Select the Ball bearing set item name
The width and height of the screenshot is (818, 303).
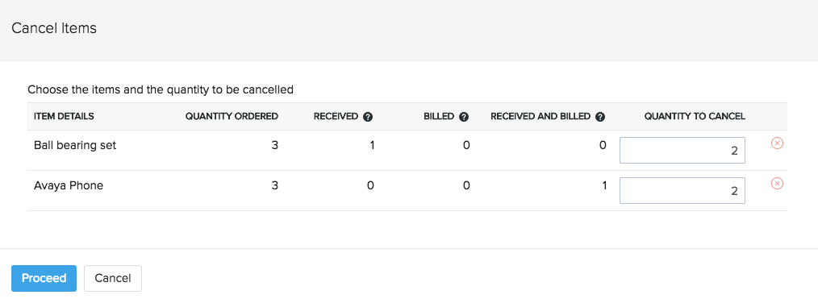point(75,146)
